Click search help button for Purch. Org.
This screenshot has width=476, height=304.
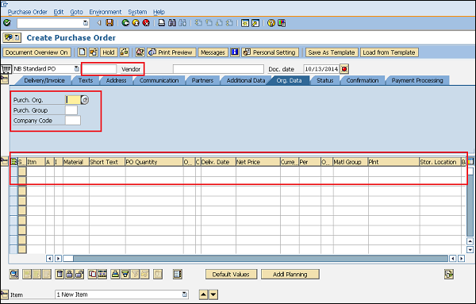pyautogui.click(x=85, y=99)
